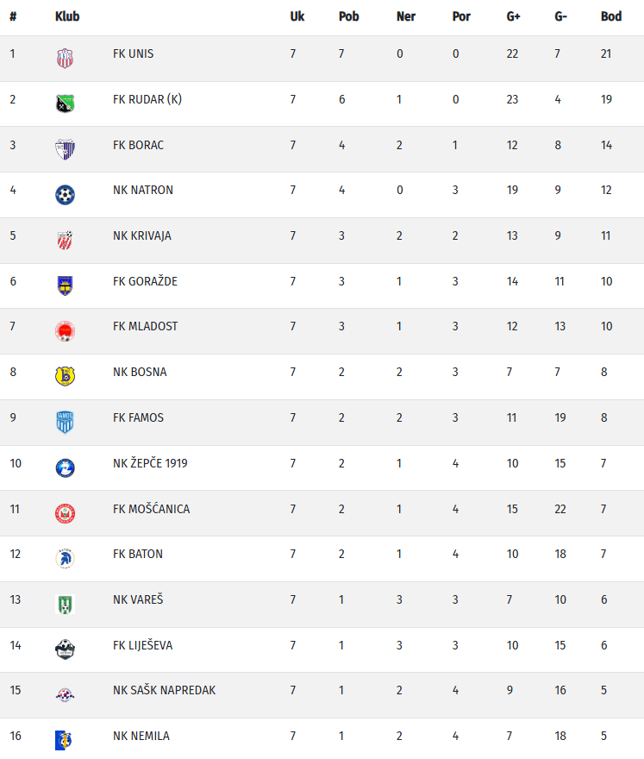Click the NK Vareš green crest
Viewport: 644px width, 759px height.
point(65,604)
